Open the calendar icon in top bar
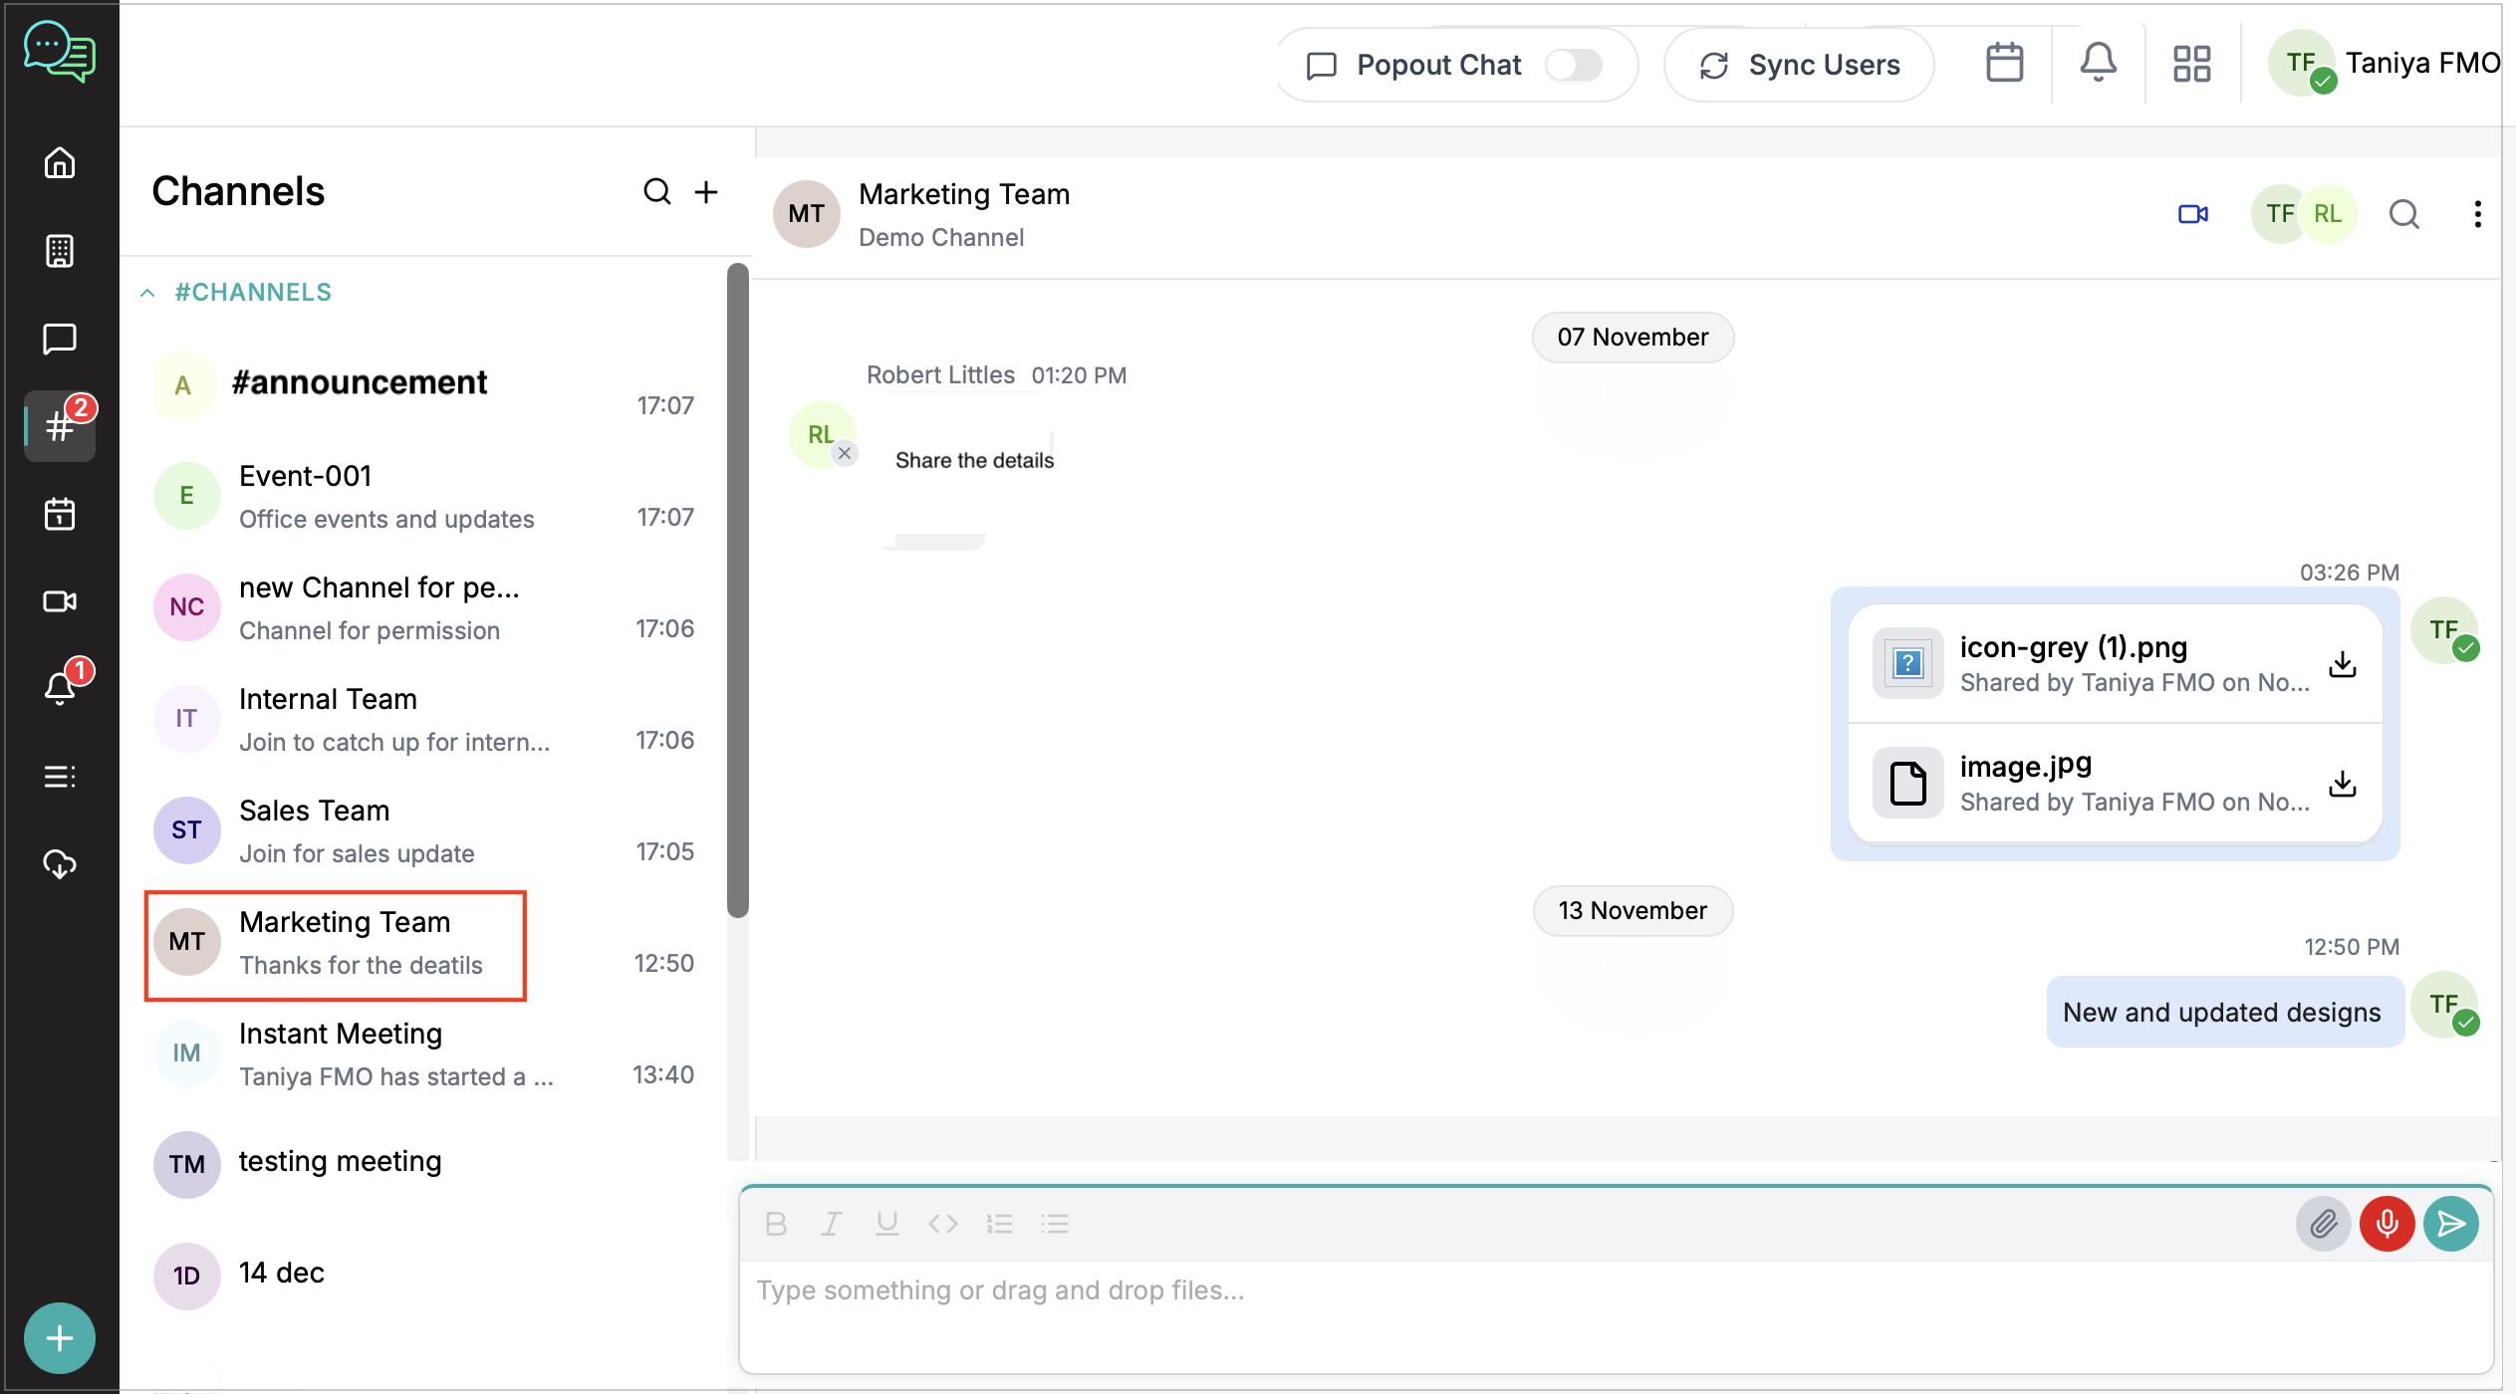 click(2004, 64)
